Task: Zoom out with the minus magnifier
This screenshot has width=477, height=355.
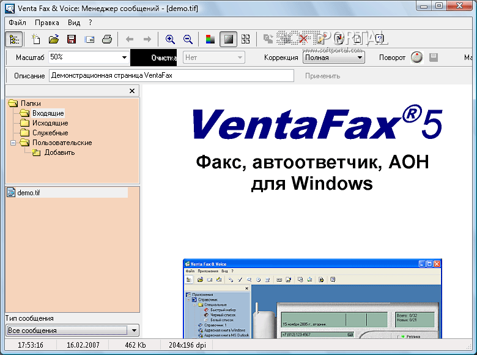Action: tap(188, 39)
